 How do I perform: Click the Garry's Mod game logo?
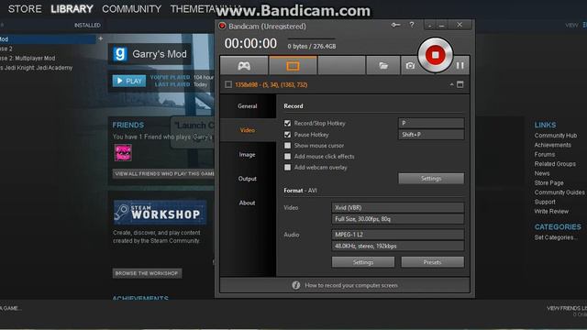120,54
